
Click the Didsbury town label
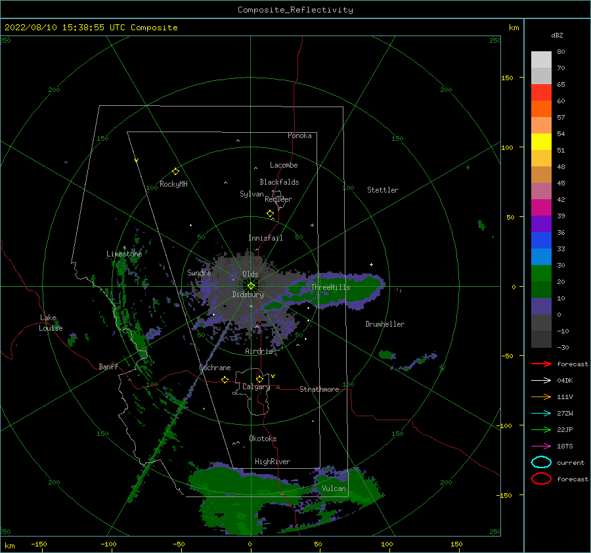(248, 295)
